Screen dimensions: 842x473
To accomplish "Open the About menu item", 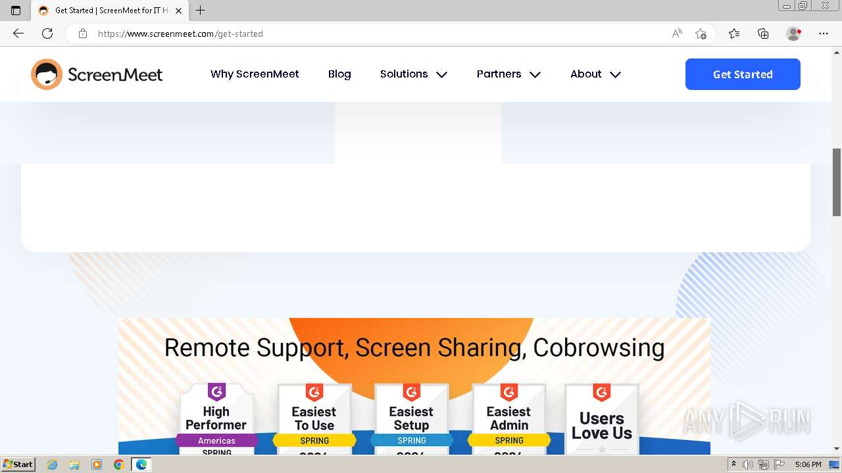I will tap(586, 74).
